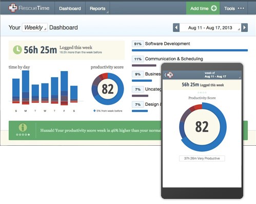Expand the Aug 11 - Aug 17, 2013 date picker
The image size is (256, 204).
210,28
